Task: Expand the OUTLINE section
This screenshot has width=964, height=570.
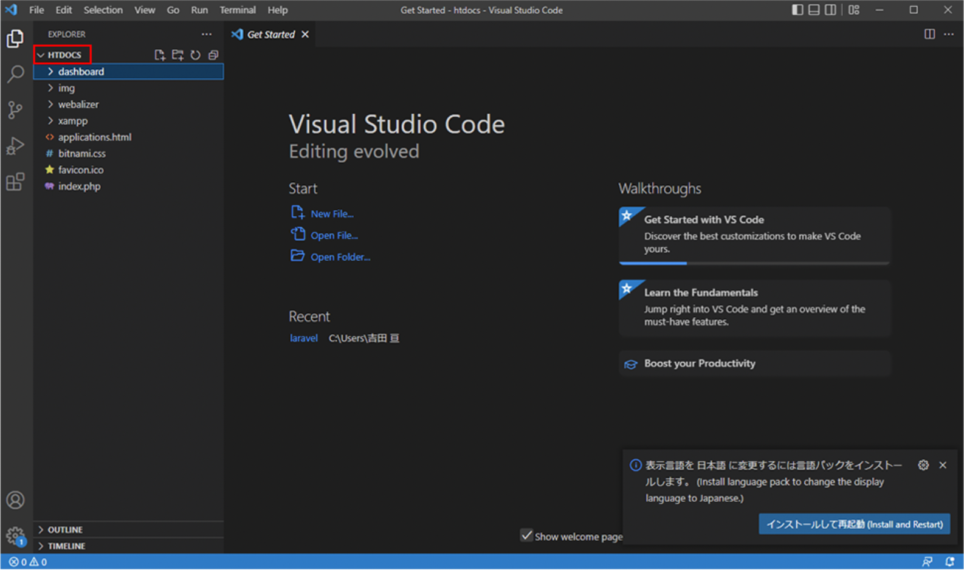Action: (x=129, y=530)
